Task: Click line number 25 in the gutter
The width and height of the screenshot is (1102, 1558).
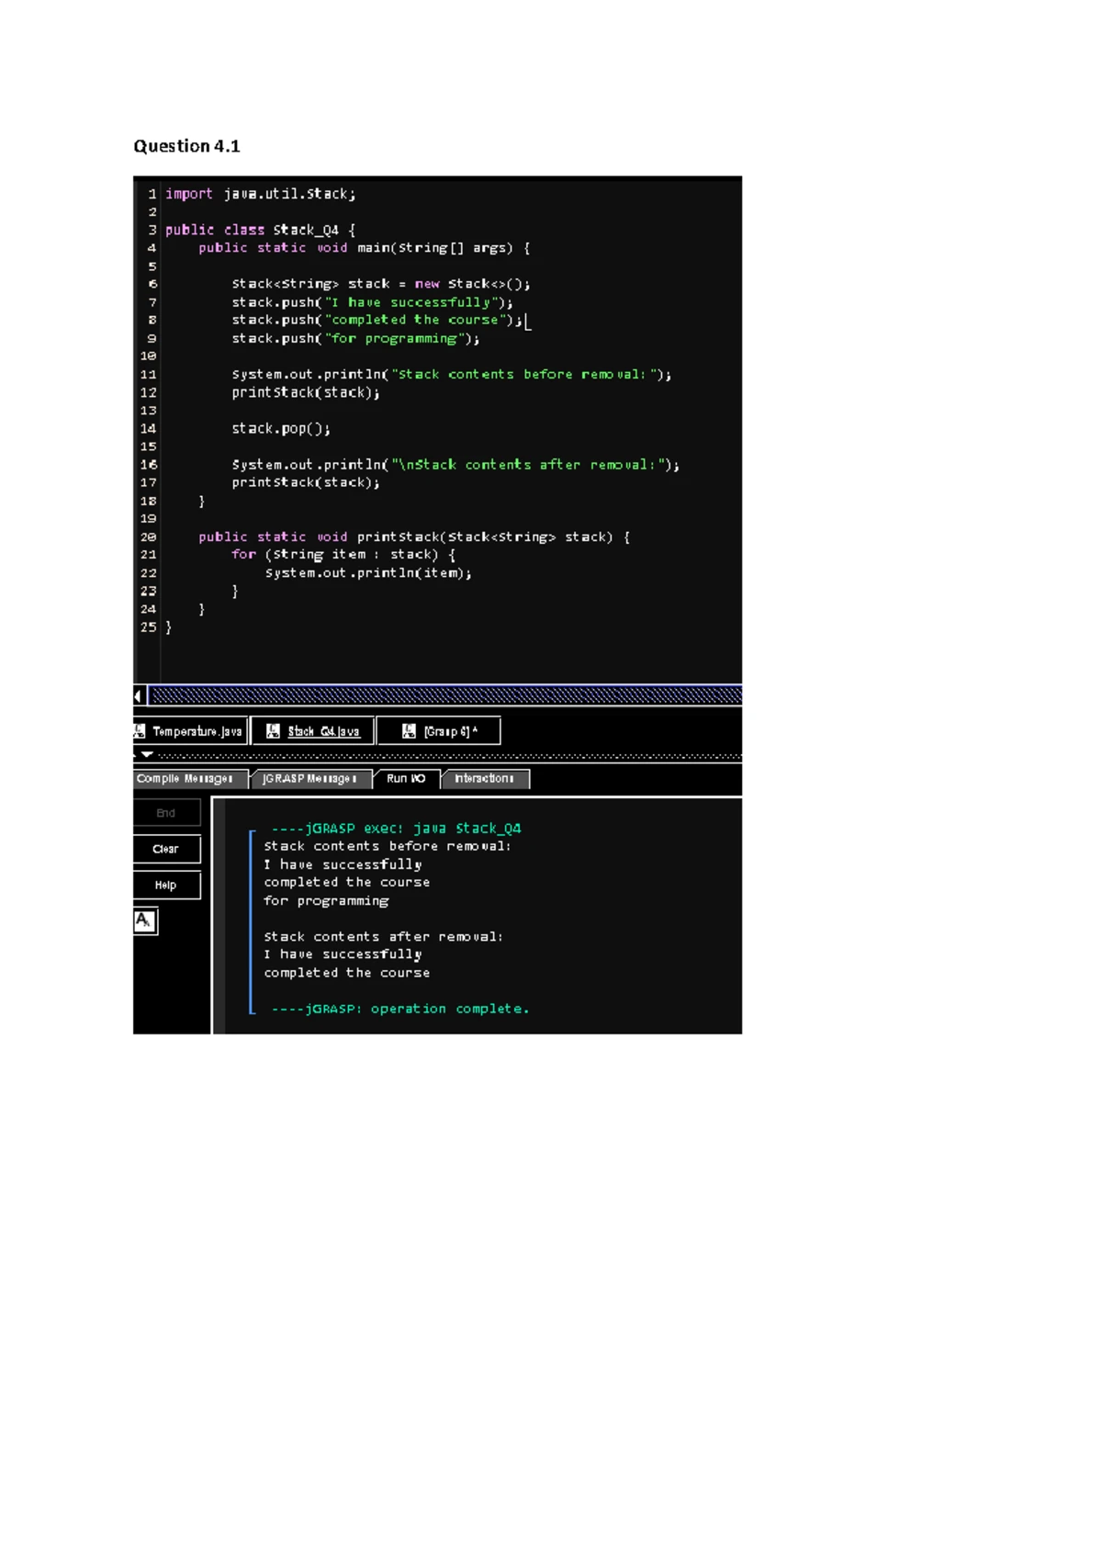Action: click(x=149, y=627)
